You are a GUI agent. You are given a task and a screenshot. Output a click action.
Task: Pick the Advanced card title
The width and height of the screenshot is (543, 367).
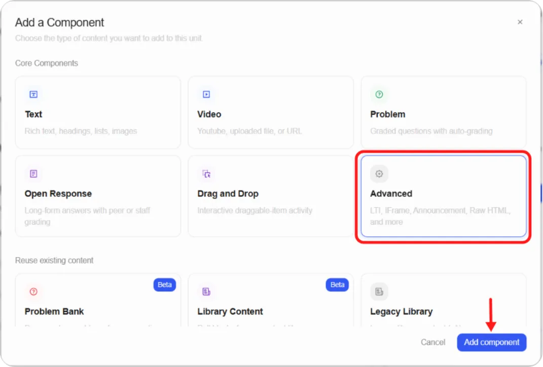[x=391, y=194]
